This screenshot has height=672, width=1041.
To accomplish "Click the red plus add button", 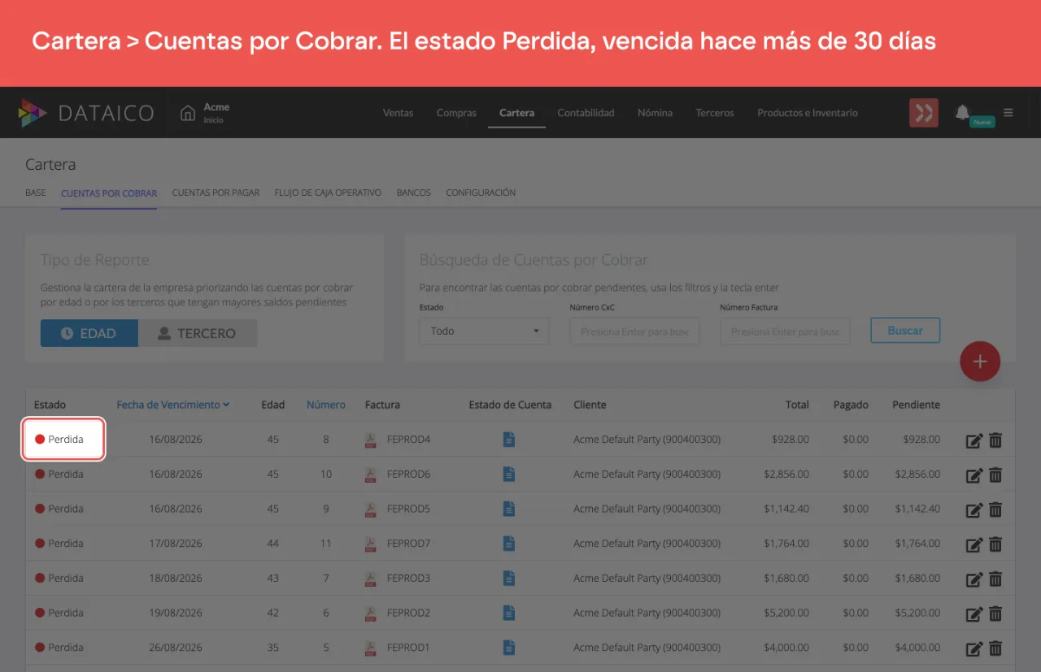I will (980, 362).
